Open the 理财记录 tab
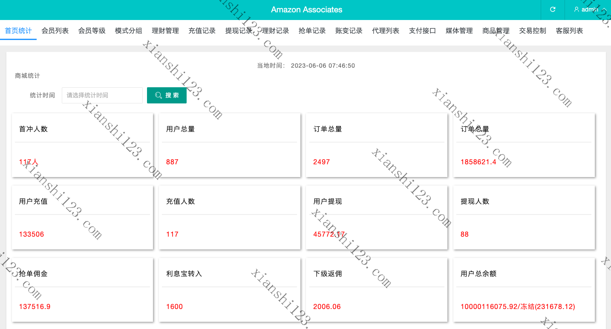The width and height of the screenshot is (611, 329). [276, 31]
